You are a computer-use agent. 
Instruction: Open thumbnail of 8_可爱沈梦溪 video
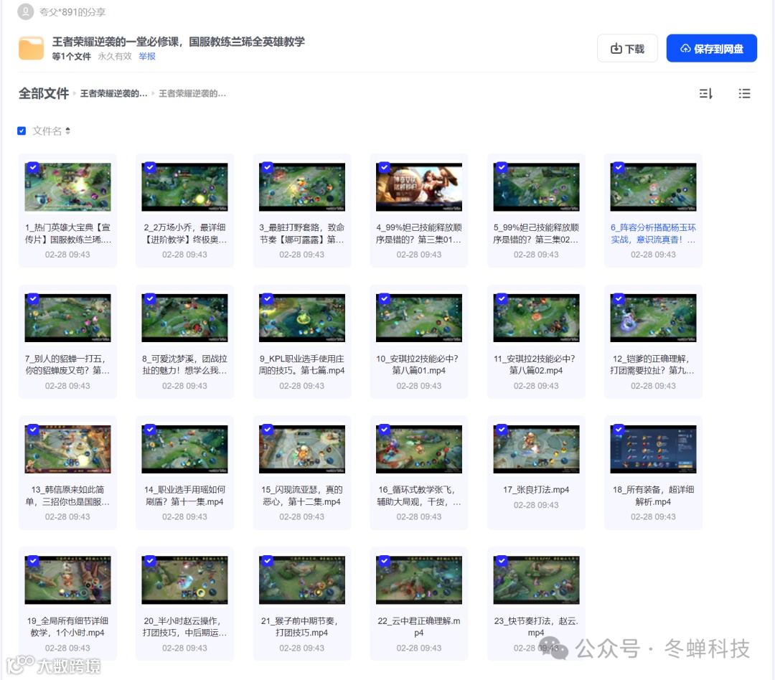[x=185, y=318]
